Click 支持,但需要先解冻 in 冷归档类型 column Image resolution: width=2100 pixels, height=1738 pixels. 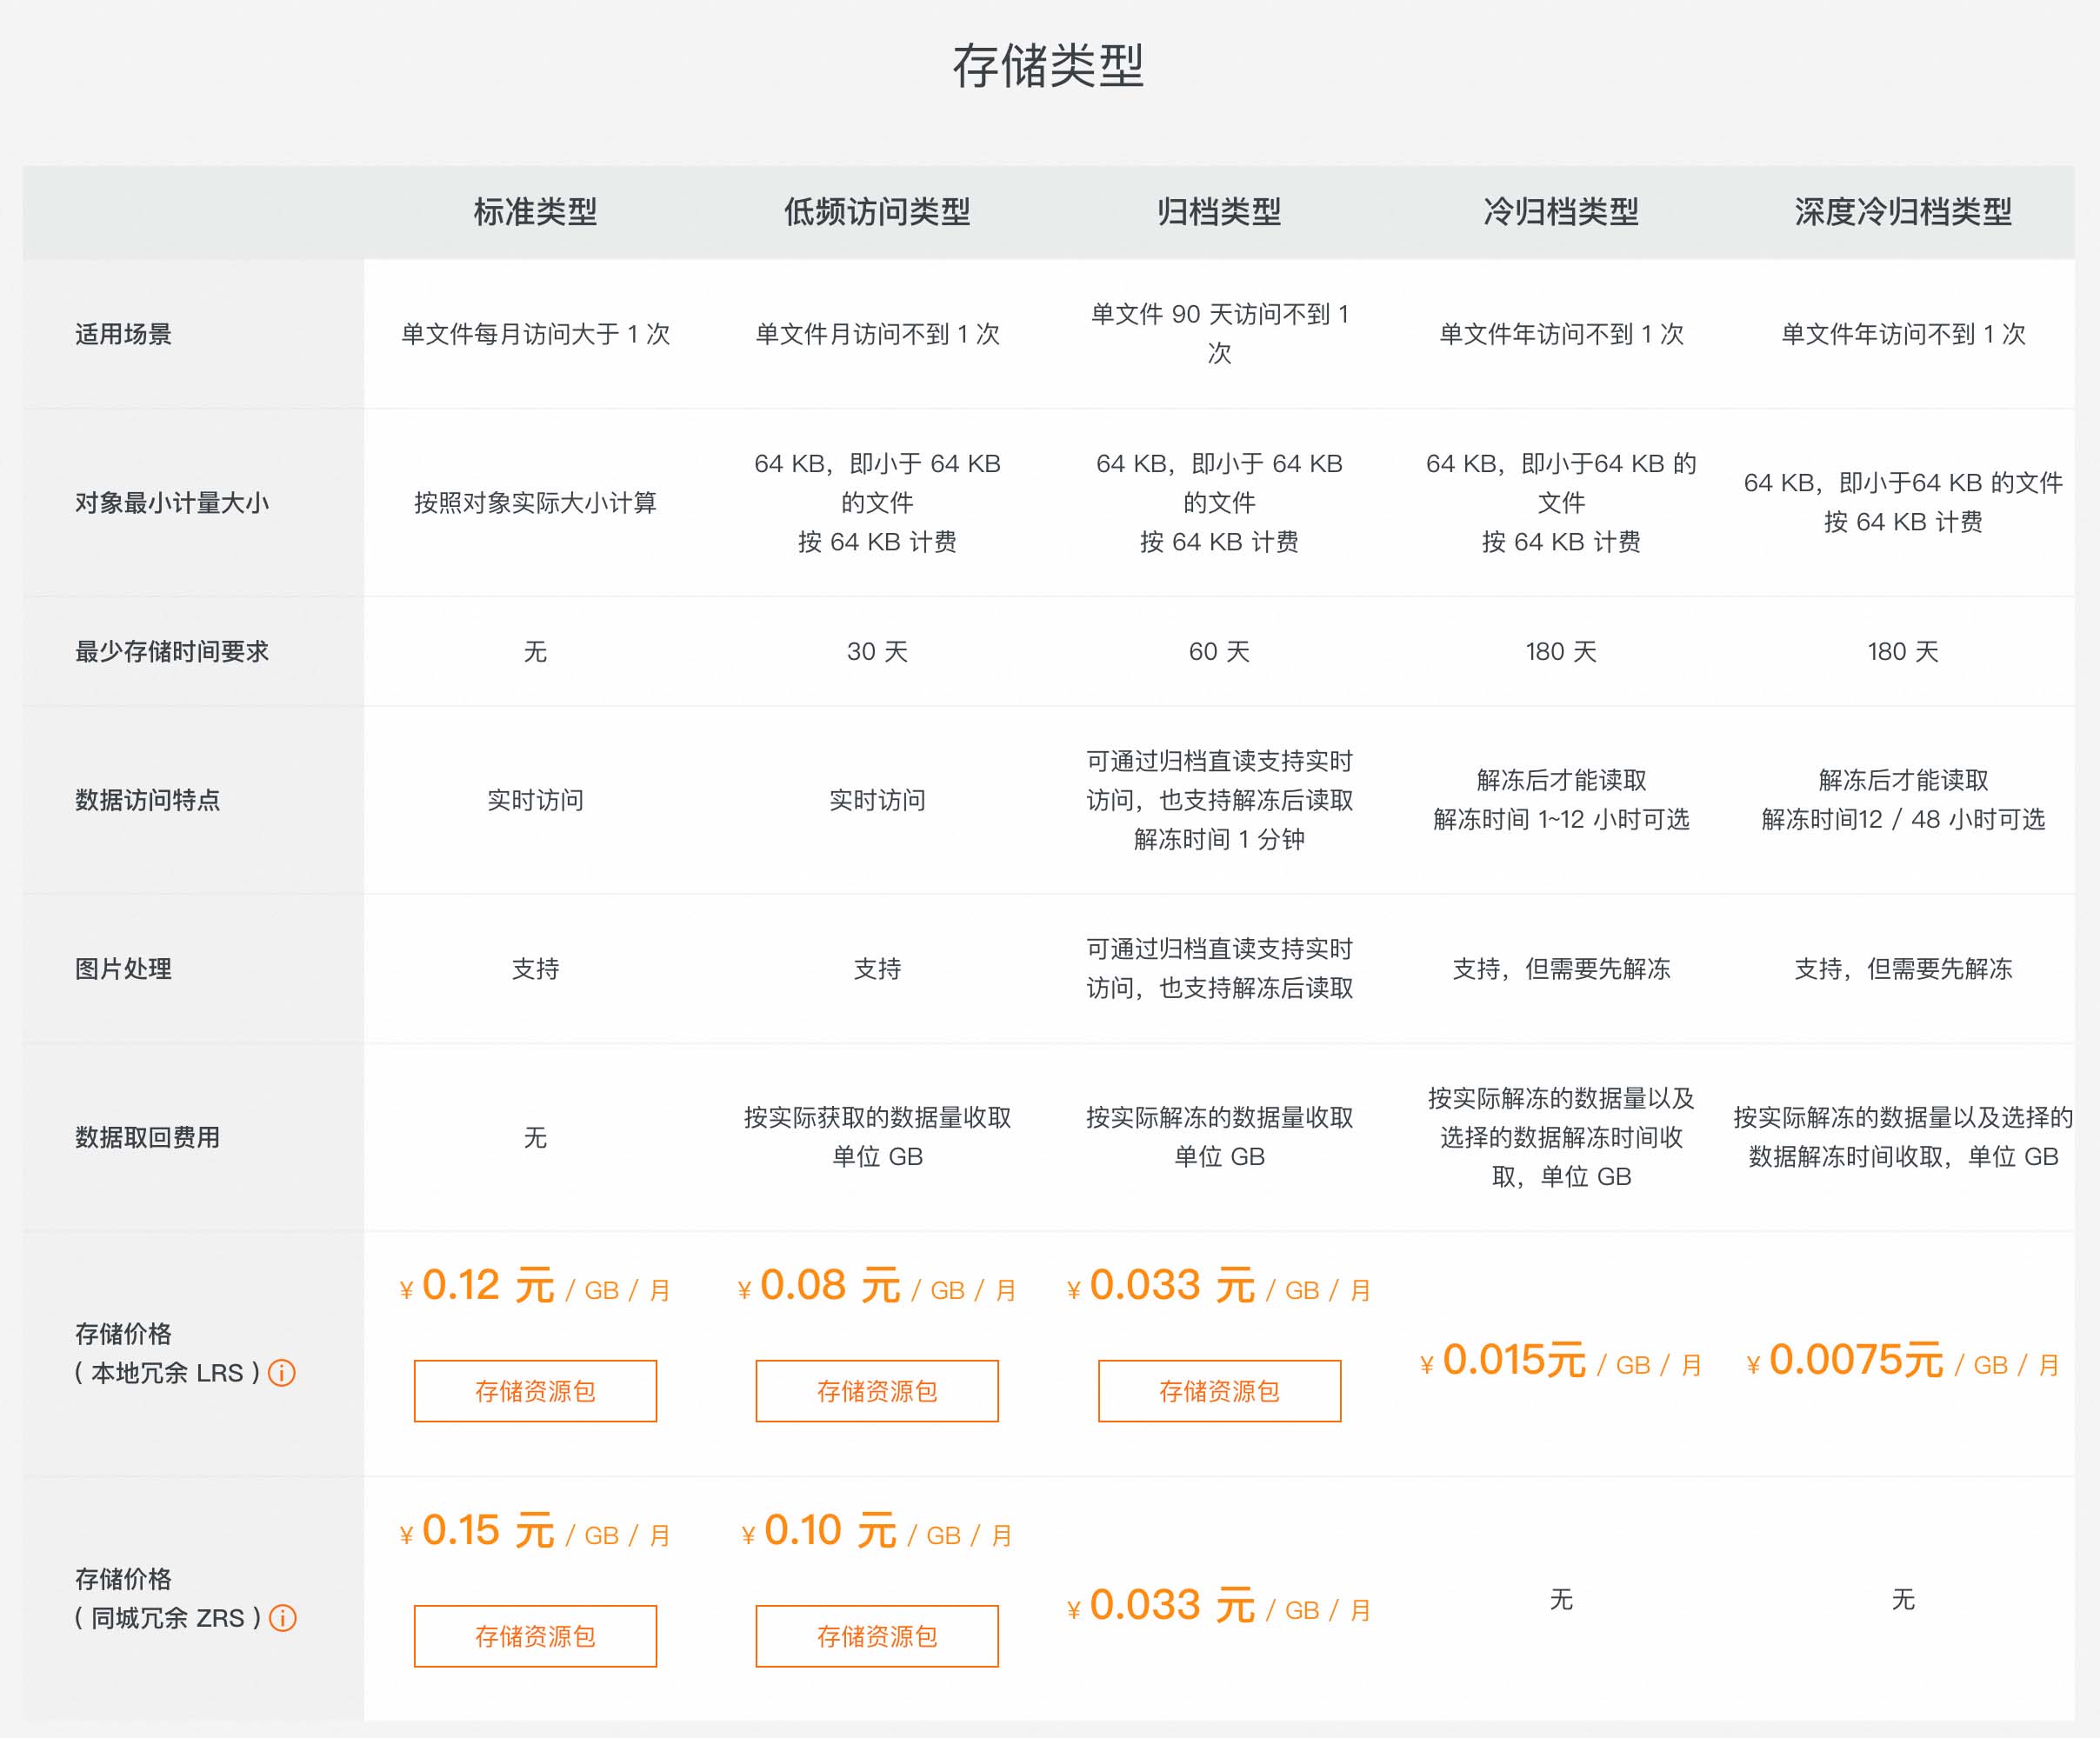click(1561, 969)
